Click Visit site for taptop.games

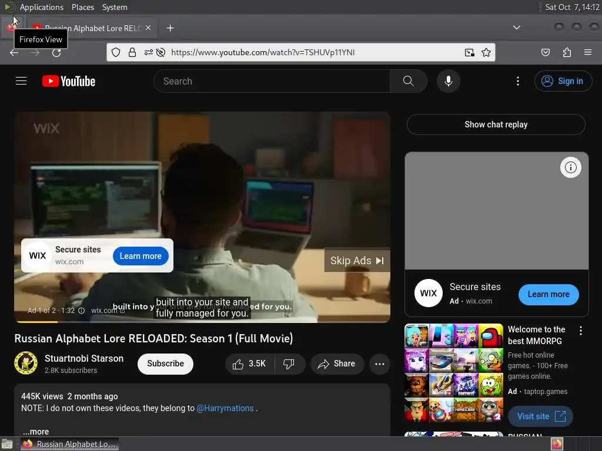pos(541,416)
